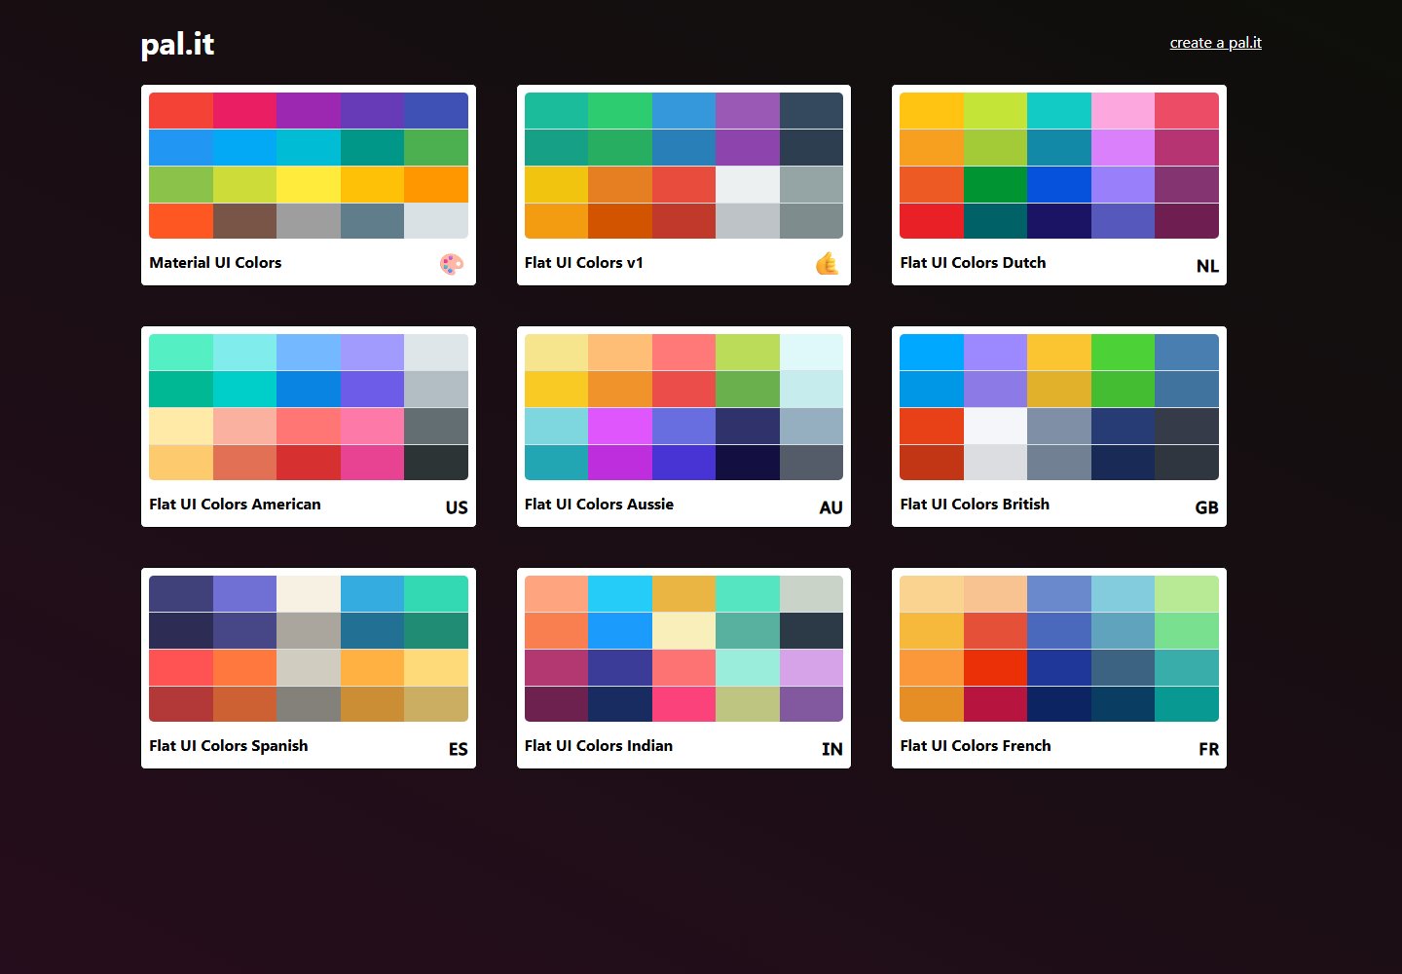Viewport: 1402px width, 974px height.
Task: Pick the green swatch in Flat UI Colors Dutch
Action: point(995,184)
